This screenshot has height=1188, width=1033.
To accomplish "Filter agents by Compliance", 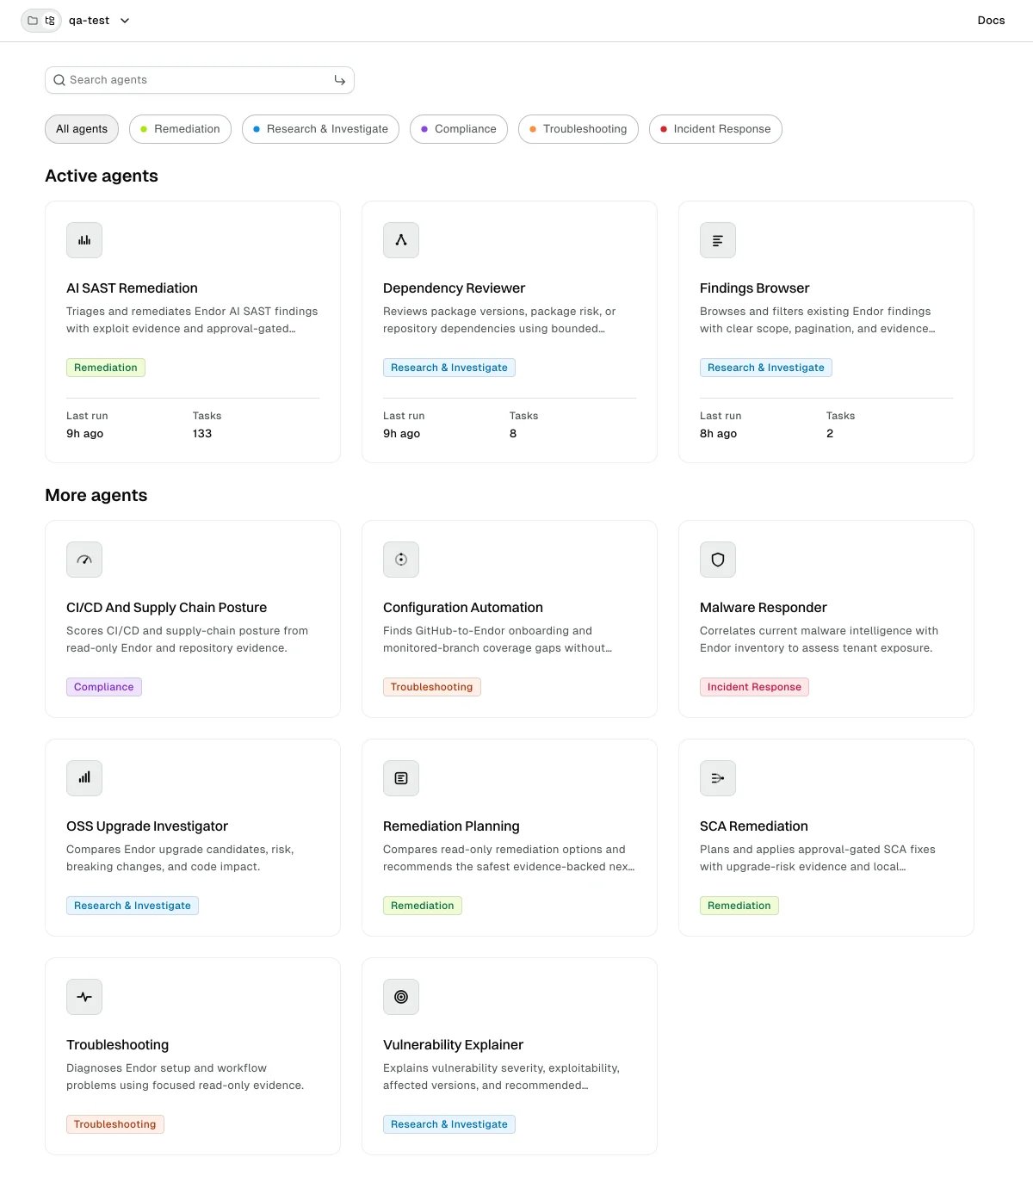I will pos(459,129).
